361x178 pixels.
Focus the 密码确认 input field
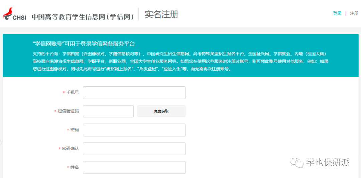[134, 149]
